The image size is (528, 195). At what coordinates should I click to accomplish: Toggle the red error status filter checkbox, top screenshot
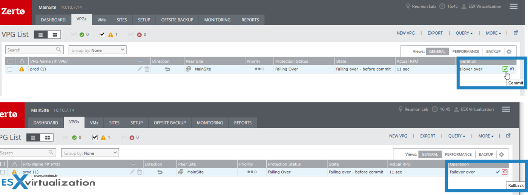pos(131,35)
